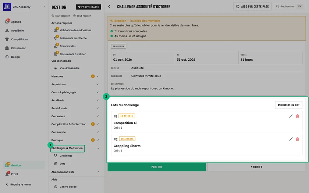Click Assigner un lot button
309x193 pixels.
point(288,105)
